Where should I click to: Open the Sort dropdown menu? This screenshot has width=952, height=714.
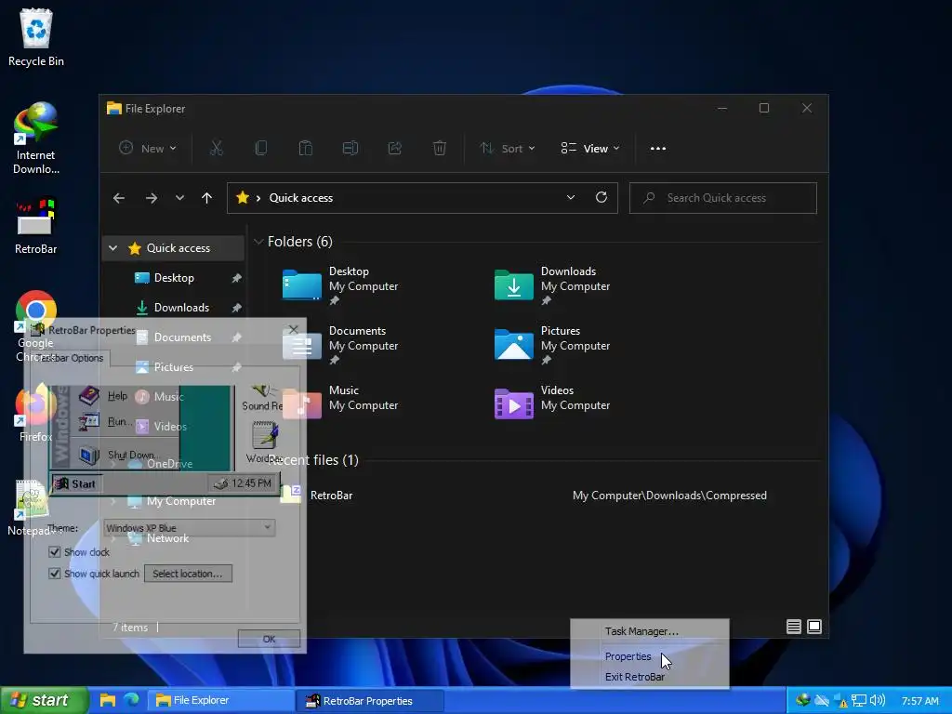tap(508, 148)
